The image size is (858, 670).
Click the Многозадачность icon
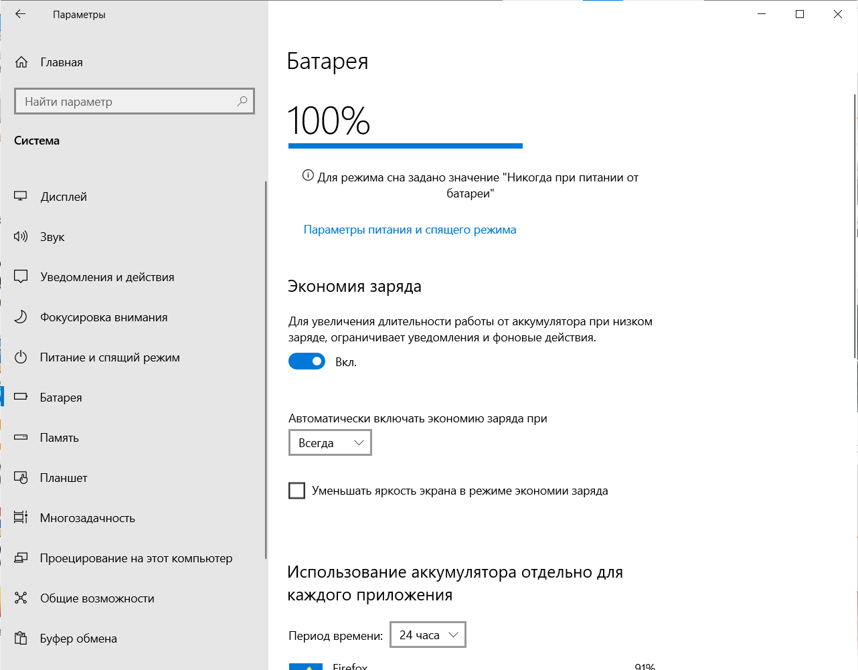(21, 517)
